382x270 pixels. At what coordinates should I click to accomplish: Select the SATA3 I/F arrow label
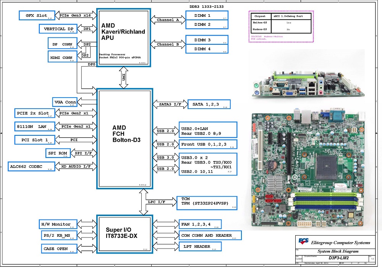point(170,104)
